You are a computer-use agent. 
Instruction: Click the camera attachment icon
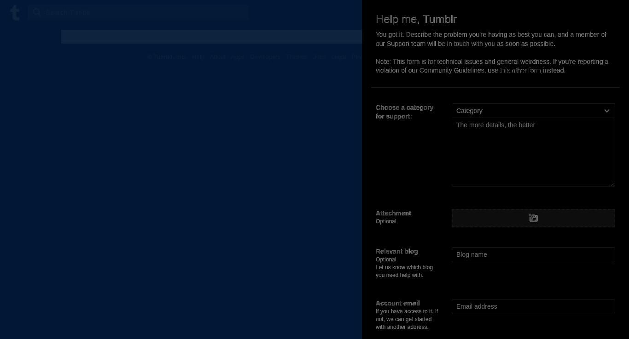click(x=533, y=218)
